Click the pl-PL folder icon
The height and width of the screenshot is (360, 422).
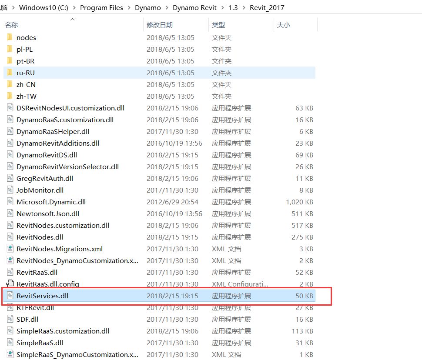point(10,49)
